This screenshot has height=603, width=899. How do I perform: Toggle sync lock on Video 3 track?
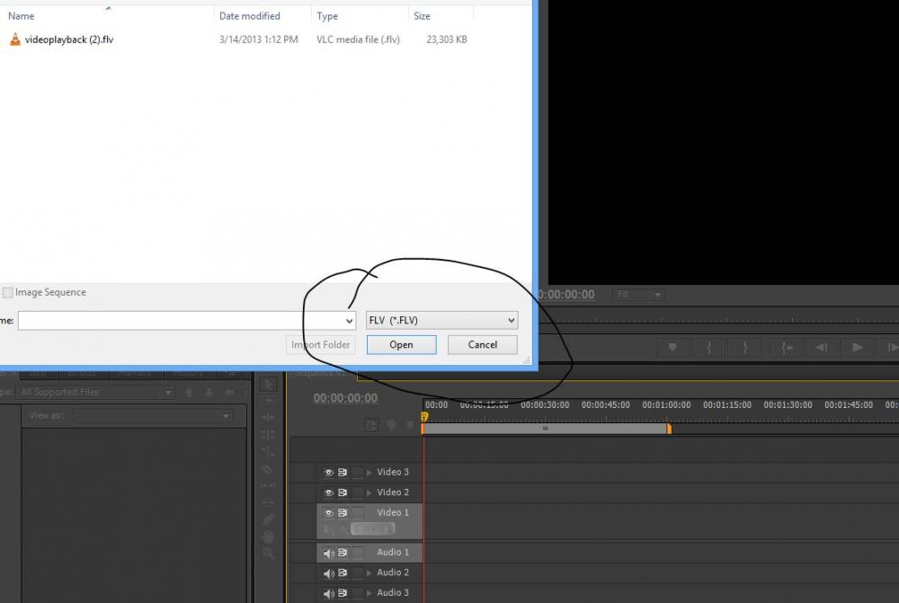click(x=343, y=473)
